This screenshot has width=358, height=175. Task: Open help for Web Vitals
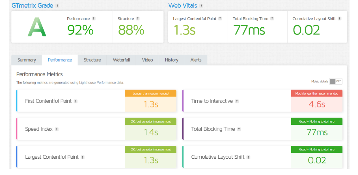(201, 5)
